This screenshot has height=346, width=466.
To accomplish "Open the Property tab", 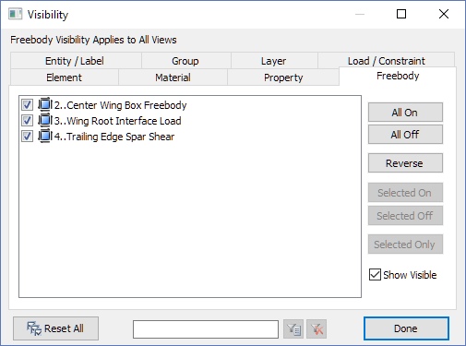I will (283, 78).
